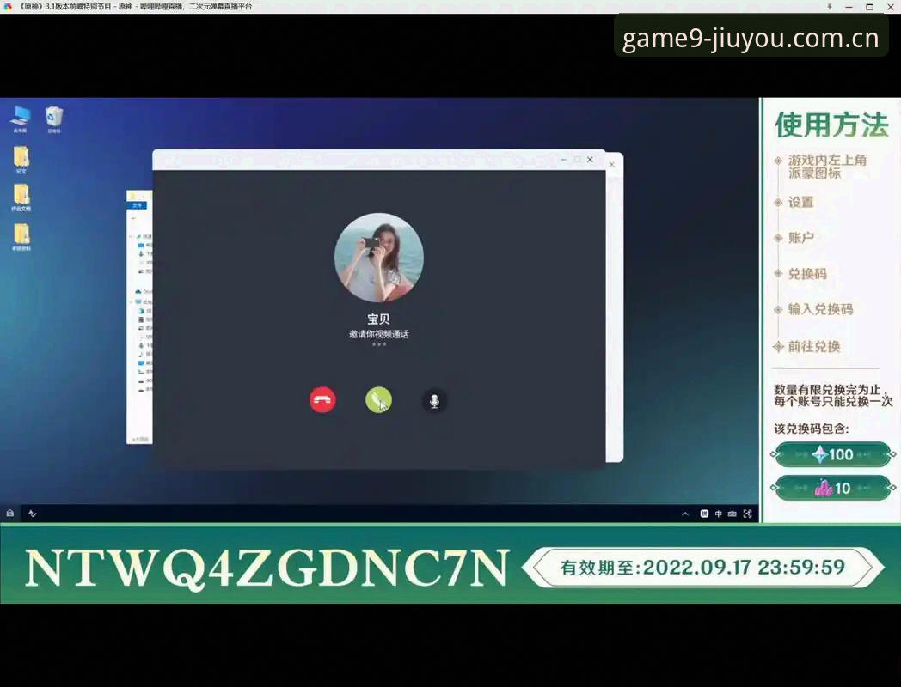
Task: Select the desktop folder directly below This PC
Action: pyautogui.click(x=21, y=160)
